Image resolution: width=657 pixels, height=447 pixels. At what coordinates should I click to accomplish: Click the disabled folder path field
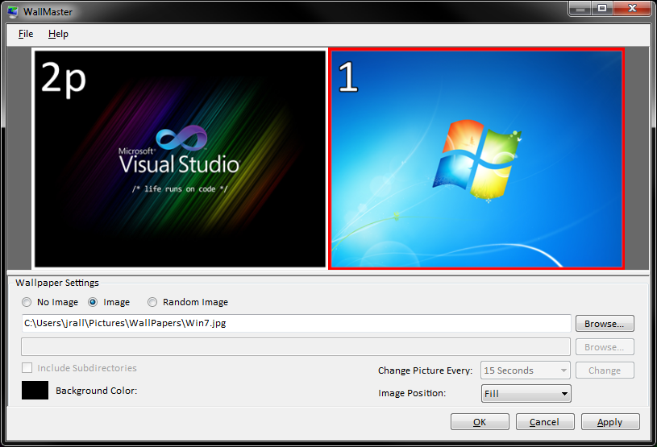(x=296, y=346)
